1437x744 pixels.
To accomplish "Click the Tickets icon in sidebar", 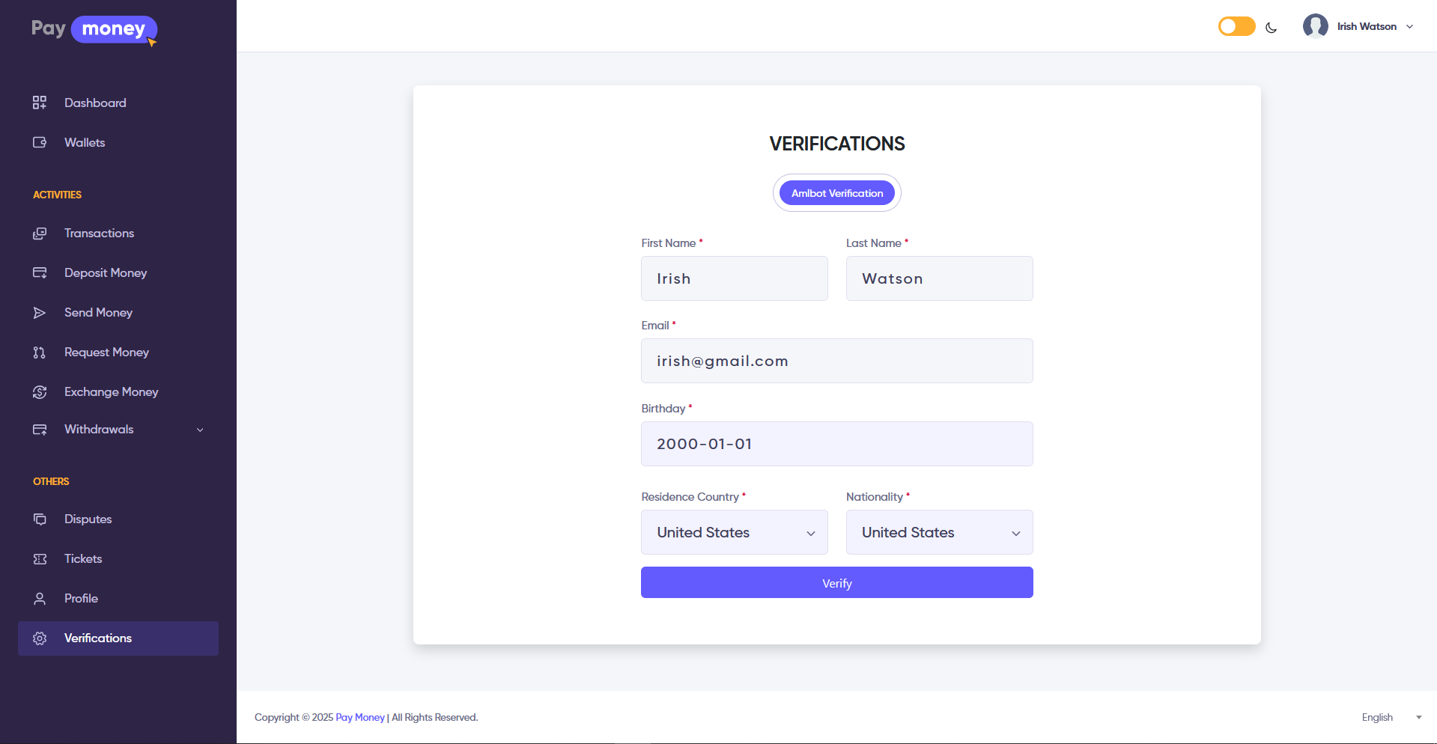I will pos(40,559).
